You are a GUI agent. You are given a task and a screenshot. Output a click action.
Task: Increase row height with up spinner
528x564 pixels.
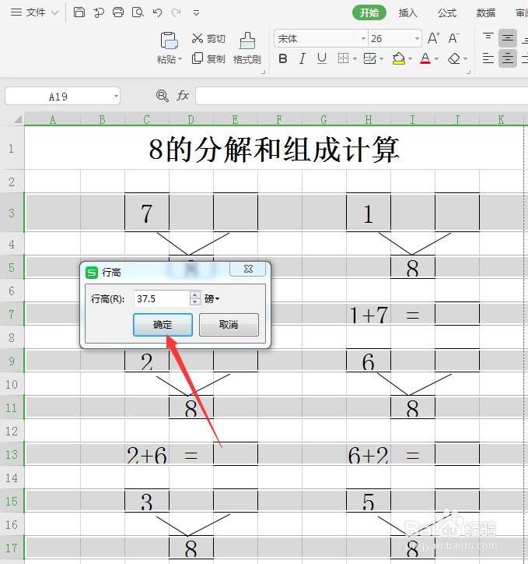pyautogui.click(x=194, y=295)
